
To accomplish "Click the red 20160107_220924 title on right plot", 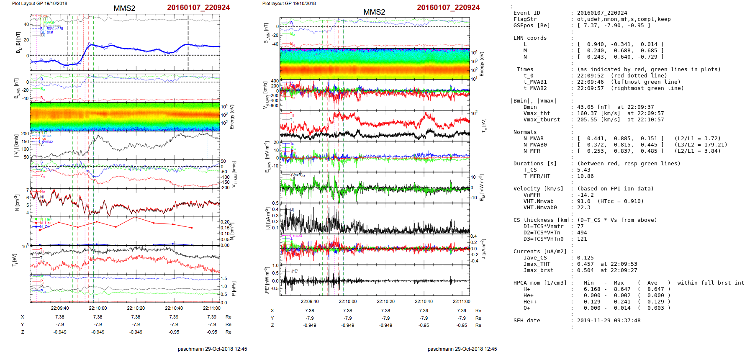I will (448, 8).
